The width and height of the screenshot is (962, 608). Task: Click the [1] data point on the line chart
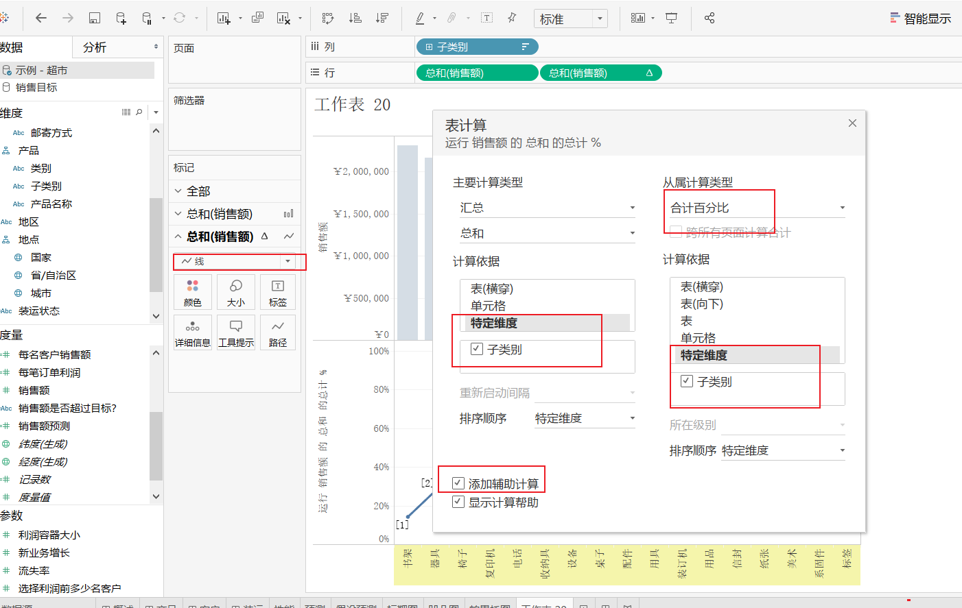click(408, 517)
